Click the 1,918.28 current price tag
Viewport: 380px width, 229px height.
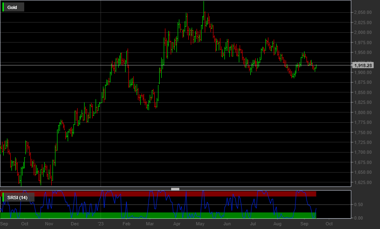(363, 65)
